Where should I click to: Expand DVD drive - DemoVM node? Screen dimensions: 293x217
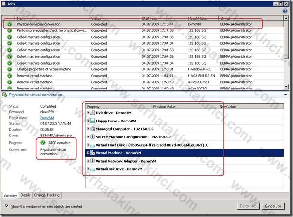(88, 113)
